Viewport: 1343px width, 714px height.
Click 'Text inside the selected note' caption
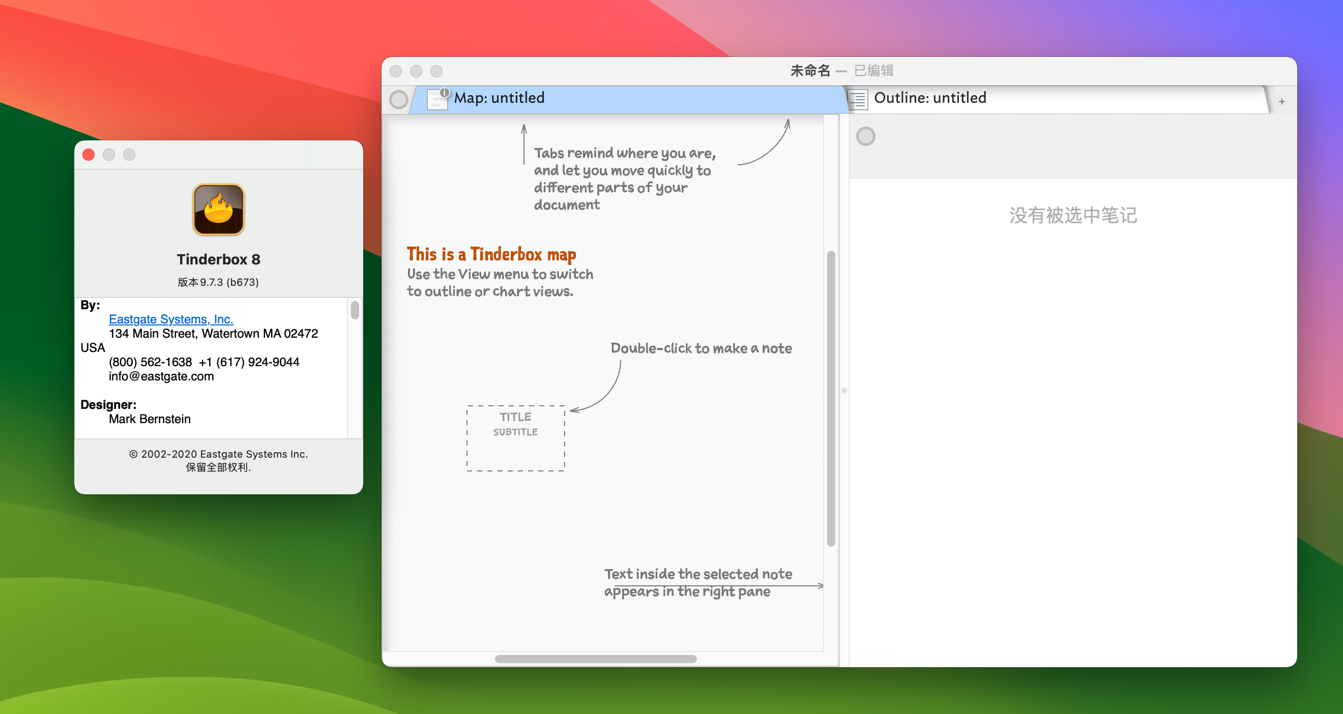(x=698, y=583)
